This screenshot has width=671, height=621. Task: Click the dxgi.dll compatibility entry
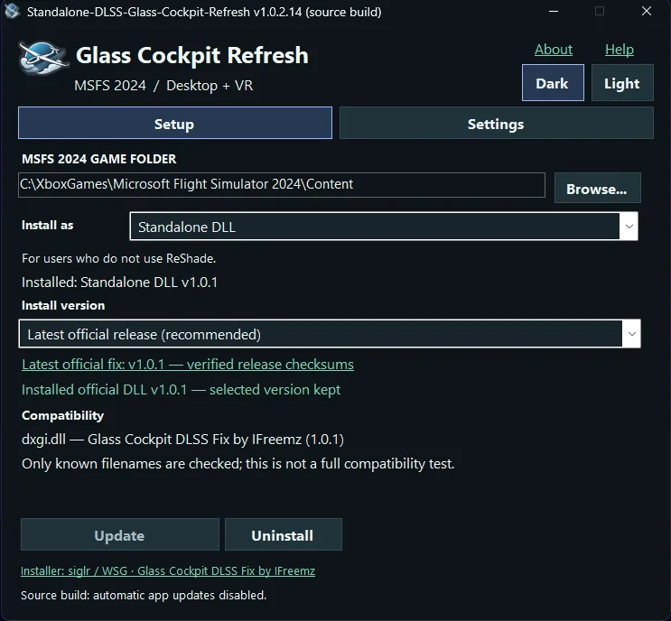pos(182,440)
